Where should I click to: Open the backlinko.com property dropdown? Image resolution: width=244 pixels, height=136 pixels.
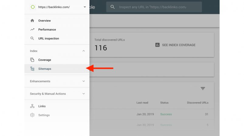coord(85,7)
